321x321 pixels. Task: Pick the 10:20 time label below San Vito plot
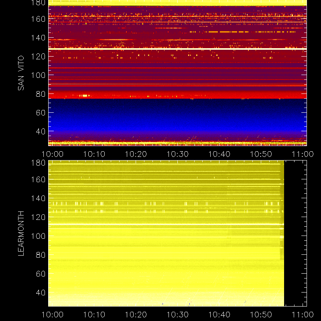[136, 154]
